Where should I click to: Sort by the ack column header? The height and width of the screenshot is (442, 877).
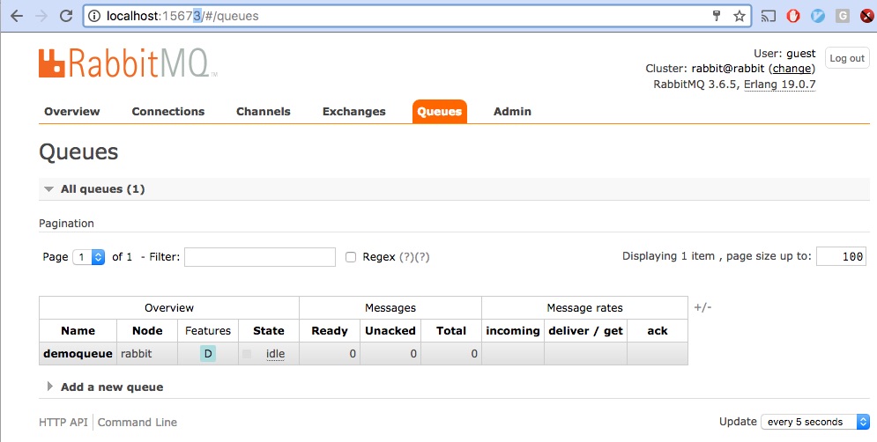coord(658,331)
